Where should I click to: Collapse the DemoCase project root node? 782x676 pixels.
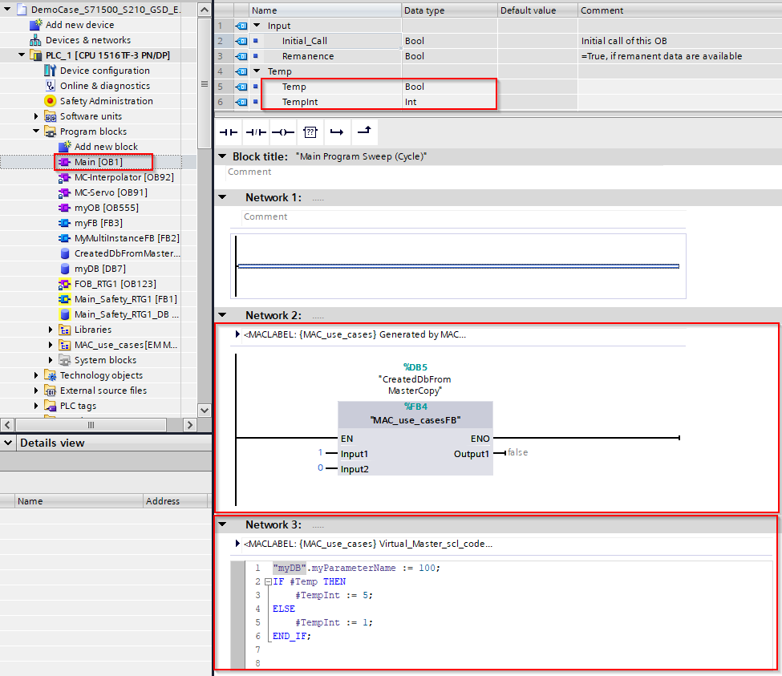click(7, 10)
